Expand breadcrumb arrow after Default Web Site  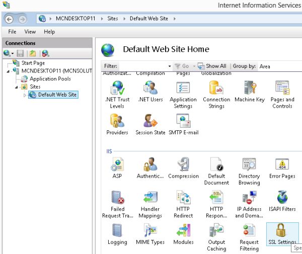click(x=174, y=19)
